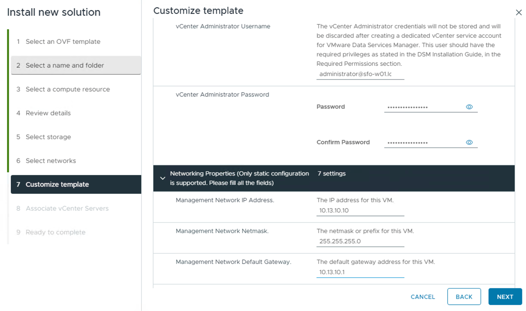Go to step 1 Select an OVF template

click(63, 42)
